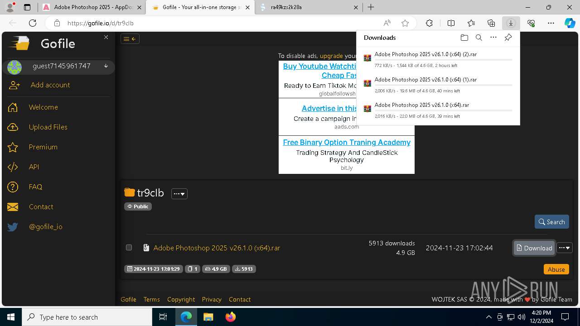The height and width of the screenshot is (326, 580).
Task: Click the Gofile logo icon
Action: (x=19, y=43)
